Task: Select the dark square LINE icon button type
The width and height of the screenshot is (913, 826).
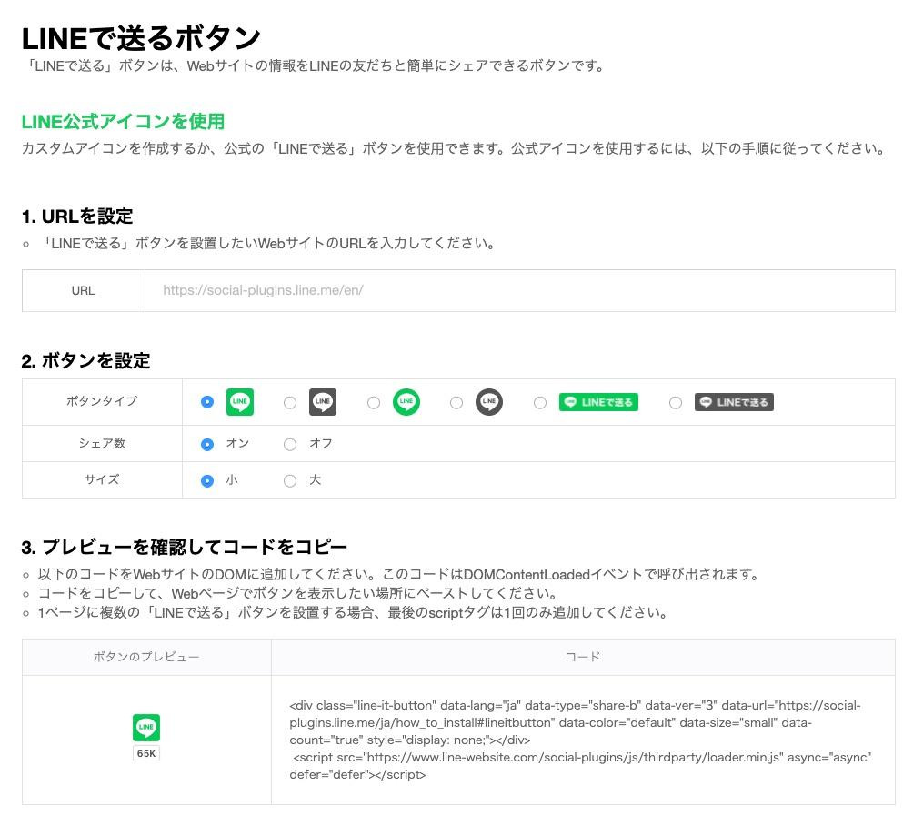Action: [323, 402]
